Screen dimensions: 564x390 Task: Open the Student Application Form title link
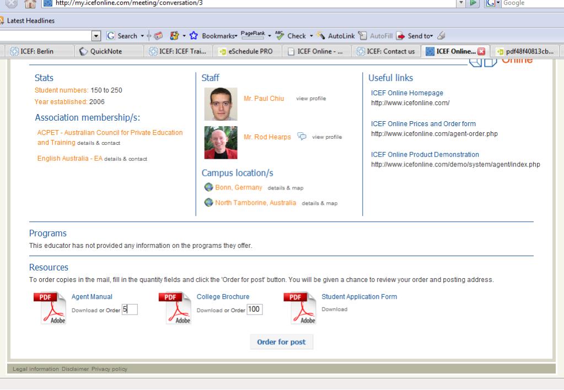click(x=359, y=297)
